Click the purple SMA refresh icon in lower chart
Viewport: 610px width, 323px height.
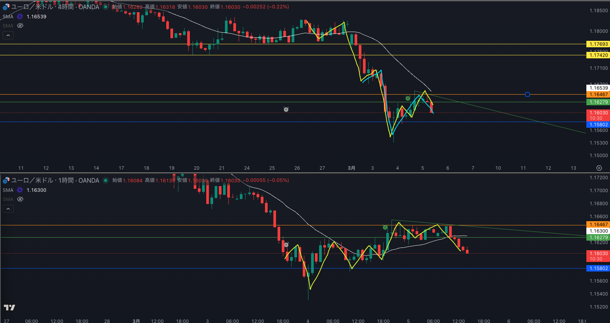pos(20,190)
